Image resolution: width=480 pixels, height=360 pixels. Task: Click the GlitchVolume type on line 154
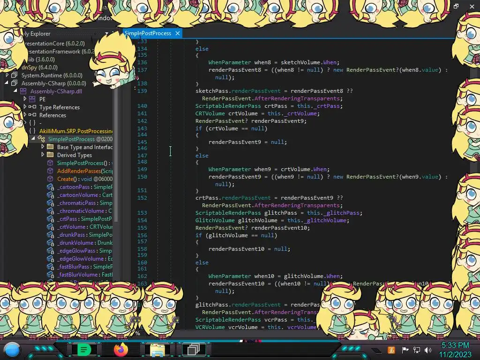pyautogui.click(x=215, y=220)
